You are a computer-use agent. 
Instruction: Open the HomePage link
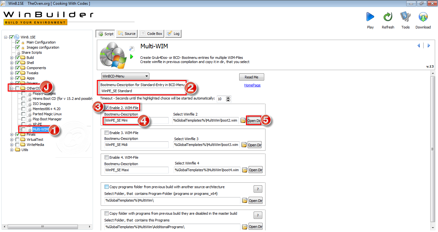[252, 85]
